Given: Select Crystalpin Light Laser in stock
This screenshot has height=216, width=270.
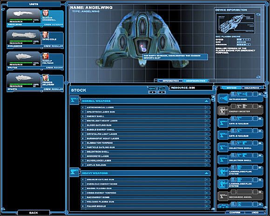Looking at the screenshot, I should (x=146, y=134).
